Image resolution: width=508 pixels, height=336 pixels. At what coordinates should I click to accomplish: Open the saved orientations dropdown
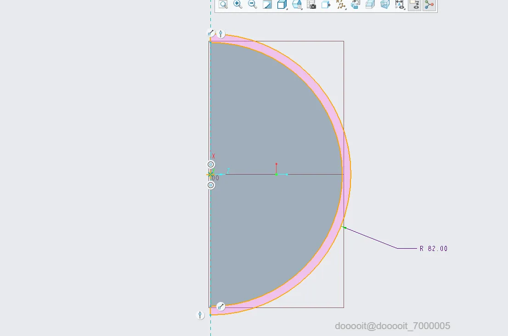tap(297, 4)
